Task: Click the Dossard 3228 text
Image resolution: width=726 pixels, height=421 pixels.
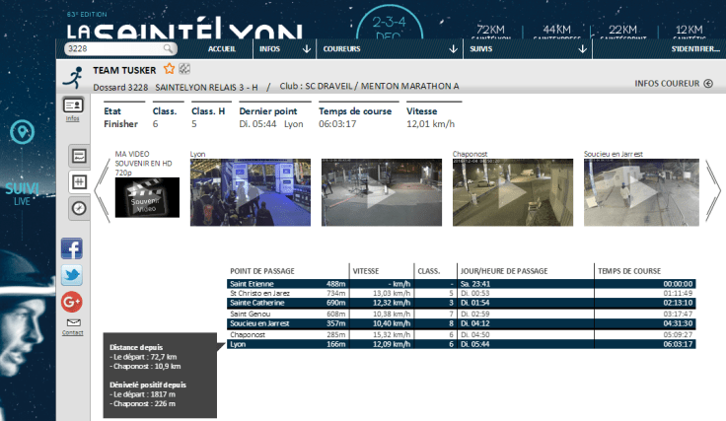Action: point(120,87)
